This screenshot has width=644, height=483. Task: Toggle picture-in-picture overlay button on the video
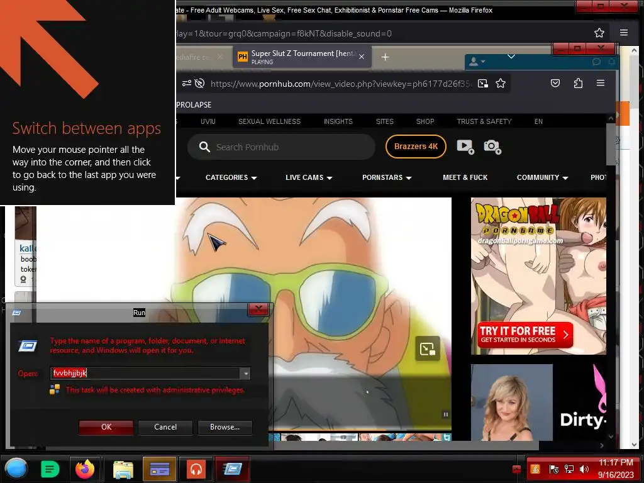click(428, 348)
